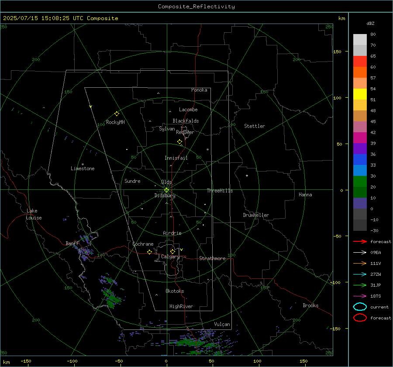
Task: Click the orange swatch below 60 dBZ
Action: click(360, 72)
